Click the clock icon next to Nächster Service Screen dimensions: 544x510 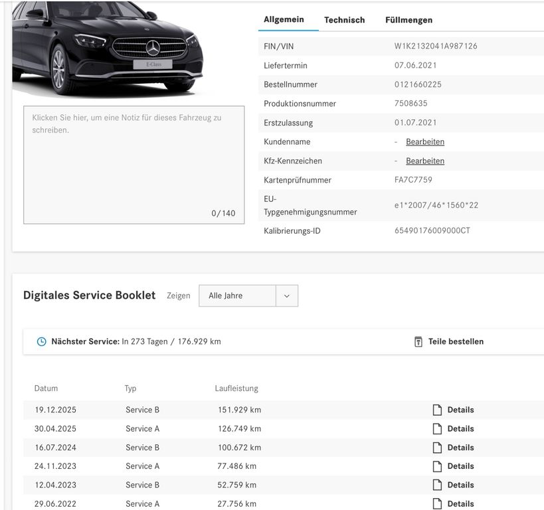coord(41,341)
